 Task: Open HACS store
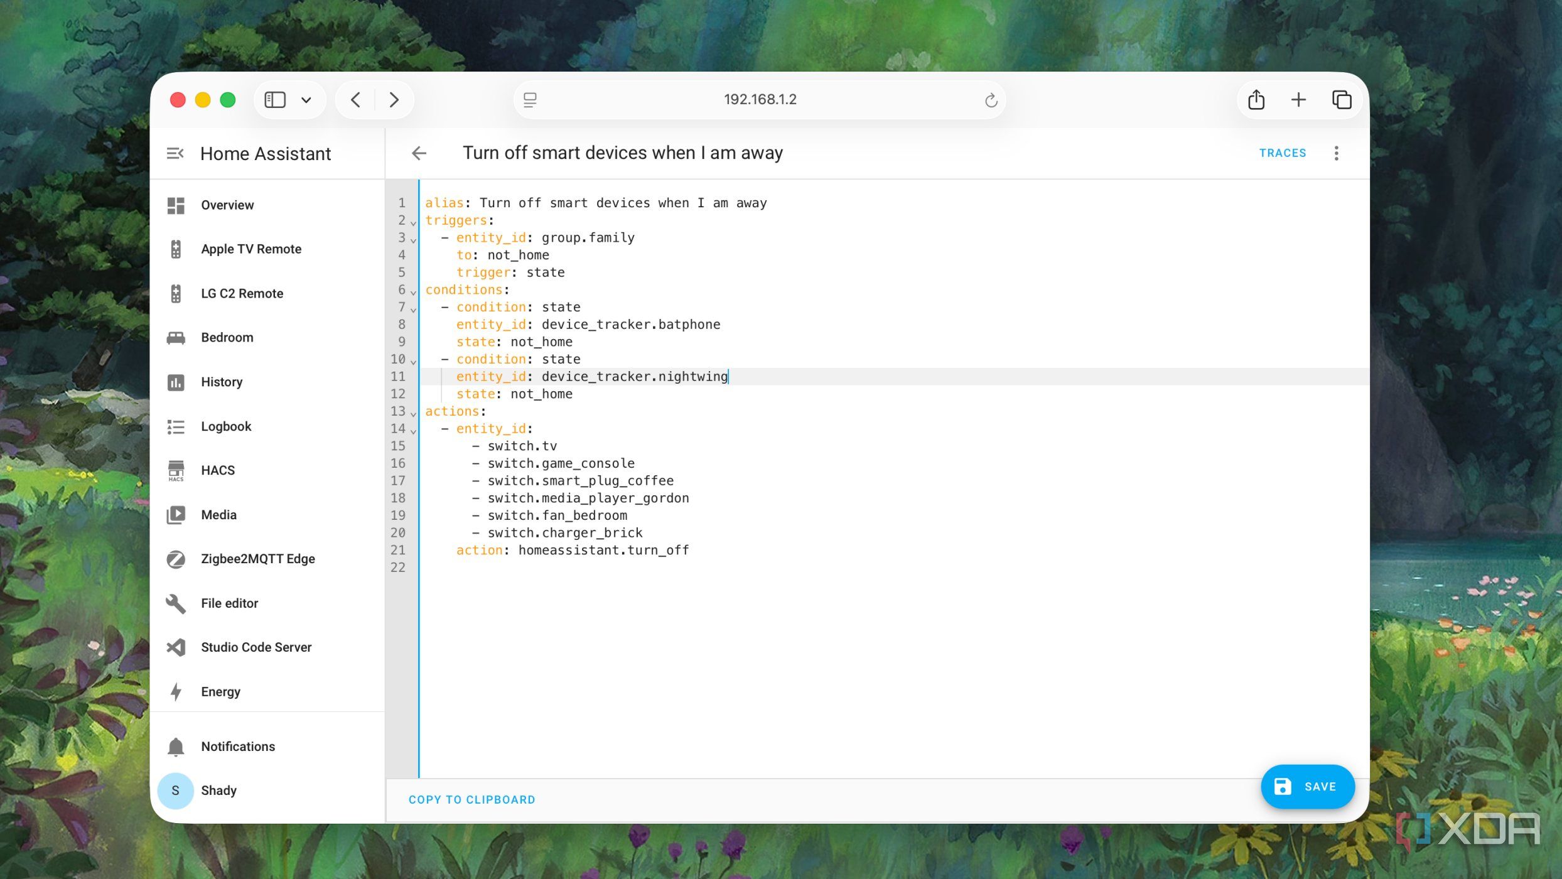[267, 471]
